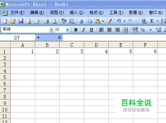The width and height of the screenshot is (166, 123).
Task: Open the 文件(F) menu
Action: [17, 13]
